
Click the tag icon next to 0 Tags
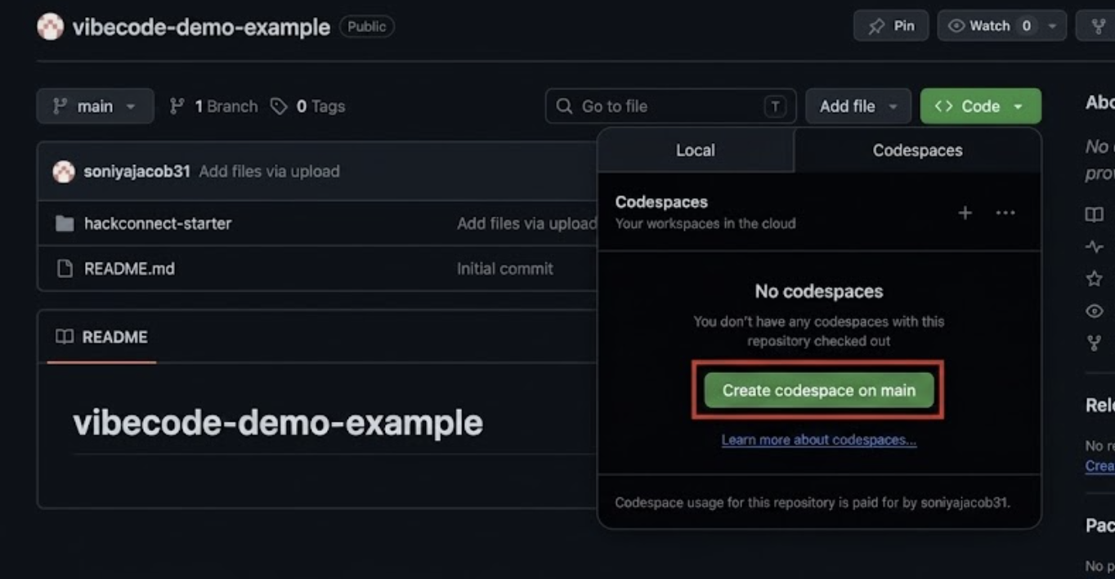tap(279, 106)
